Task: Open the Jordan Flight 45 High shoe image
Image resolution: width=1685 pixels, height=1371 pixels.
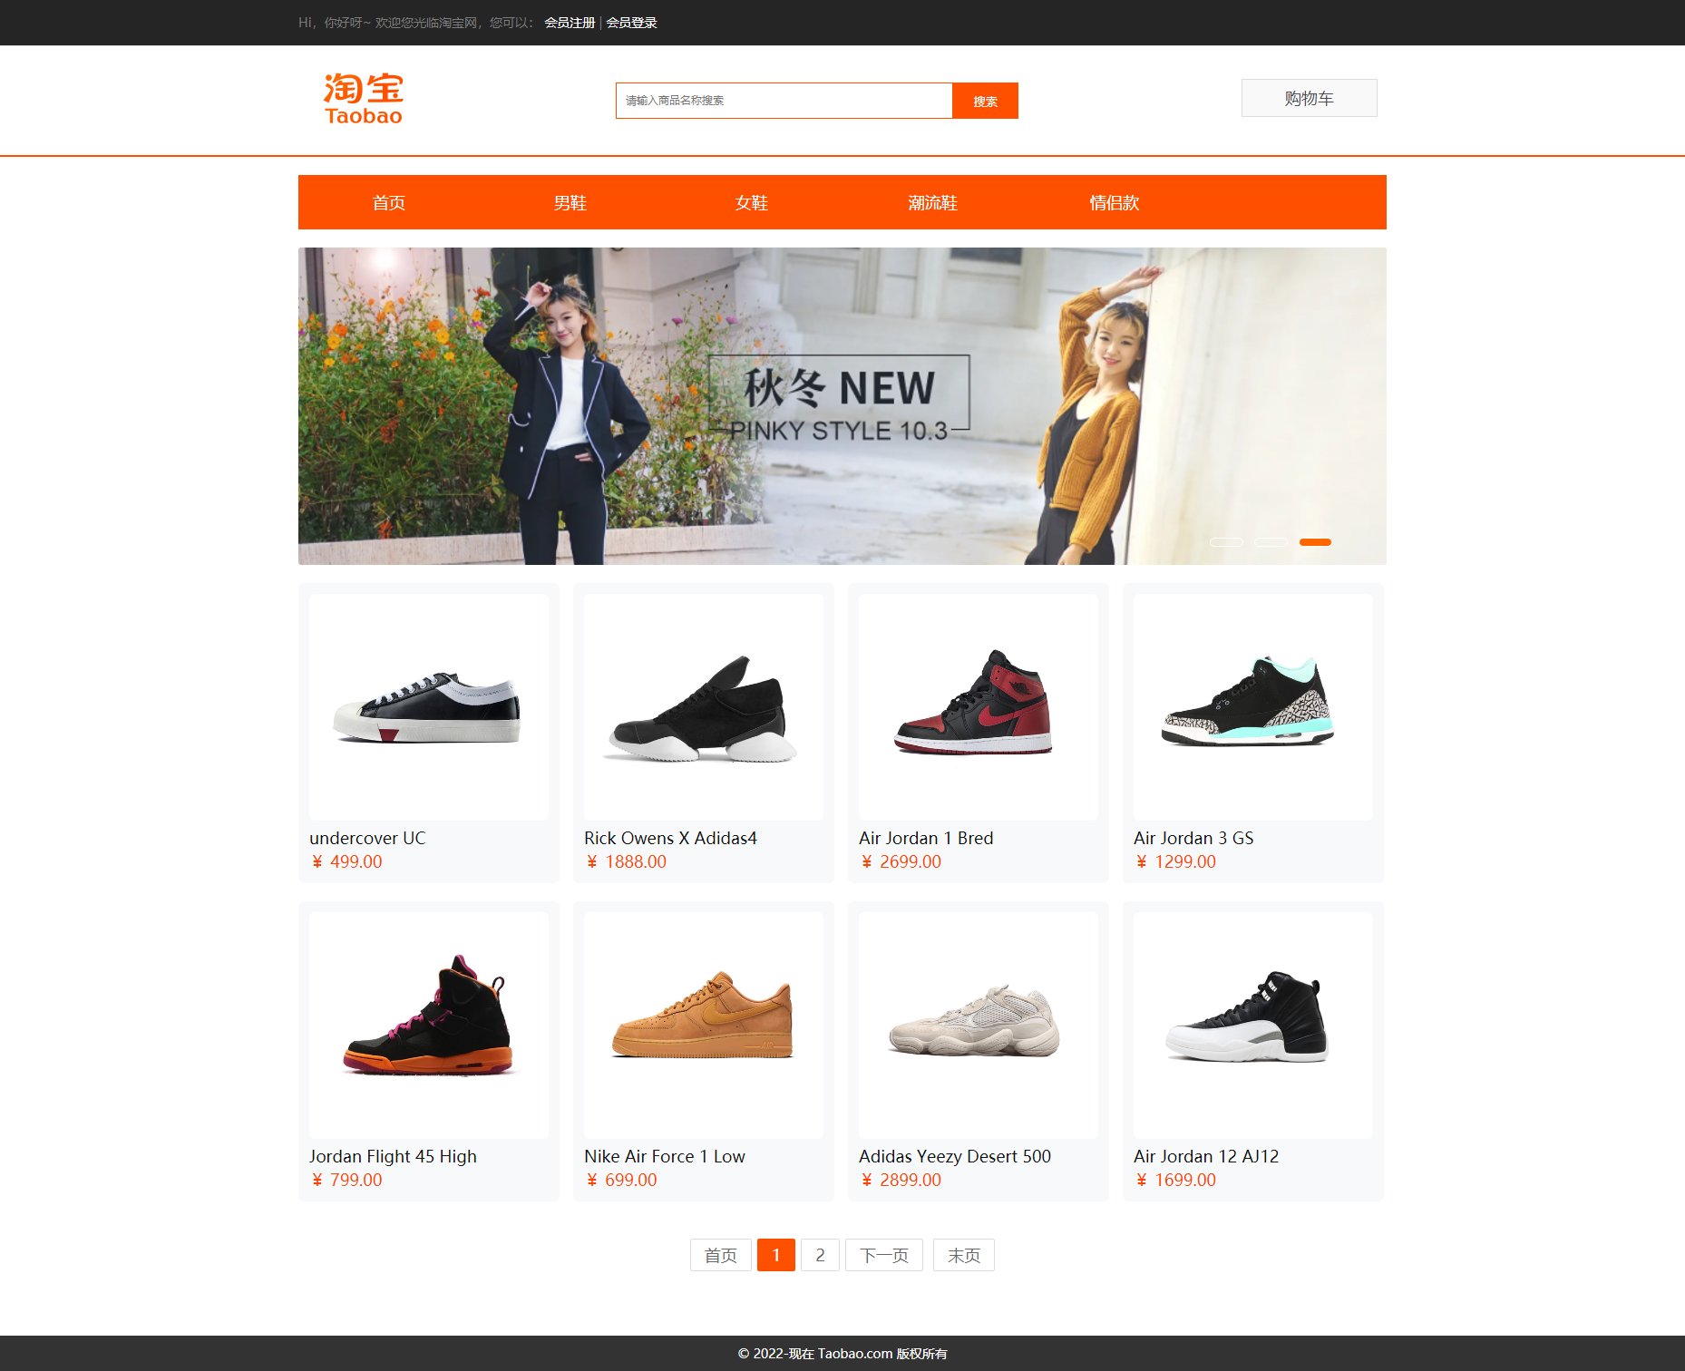Action: pyautogui.click(x=429, y=1026)
